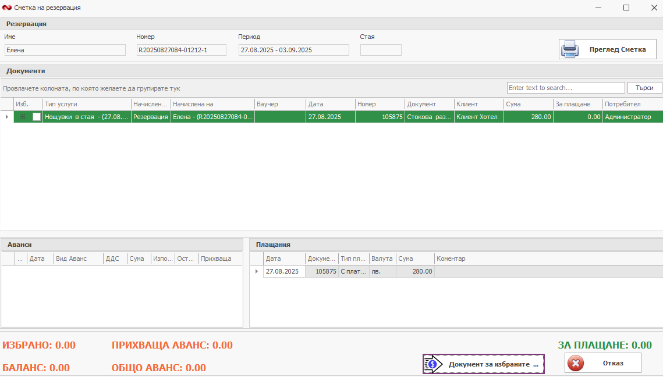Click the Номер reservation number field
Image resolution: width=663 pixels, height=377 pixels.
(x=181, y=50)
